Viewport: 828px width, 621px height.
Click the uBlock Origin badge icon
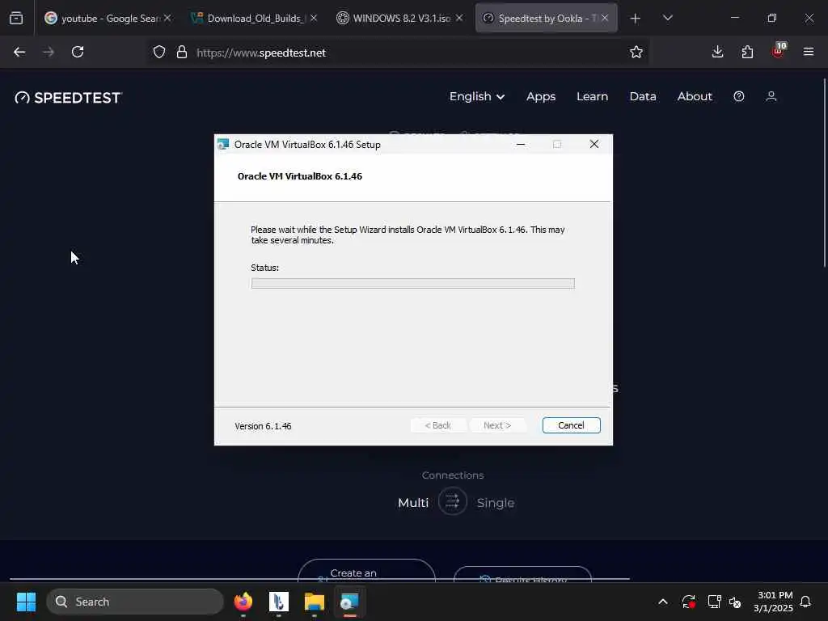tap(778, 51)
